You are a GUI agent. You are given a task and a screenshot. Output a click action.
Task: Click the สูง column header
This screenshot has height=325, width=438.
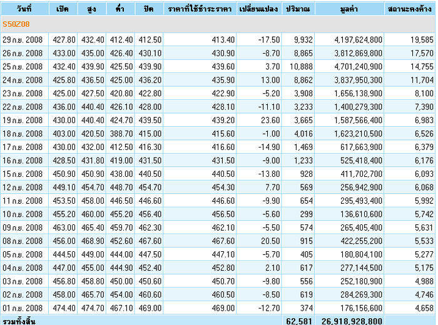click(91, 9)
